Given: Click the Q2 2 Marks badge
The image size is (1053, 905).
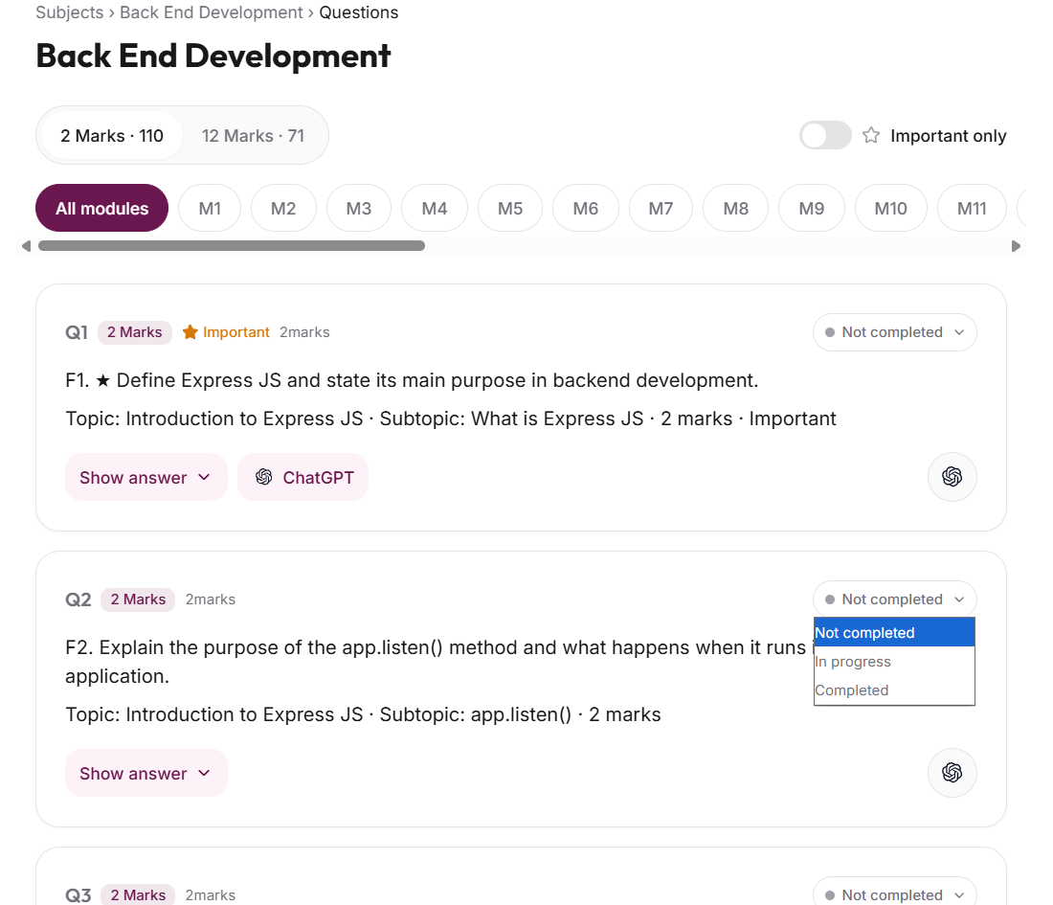Looking at the screenshot, I should pyautogui.click(x=138, y=600).
